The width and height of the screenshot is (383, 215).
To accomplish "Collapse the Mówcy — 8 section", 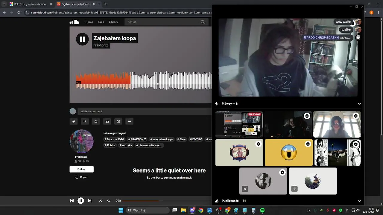I will tap(359, 104).
